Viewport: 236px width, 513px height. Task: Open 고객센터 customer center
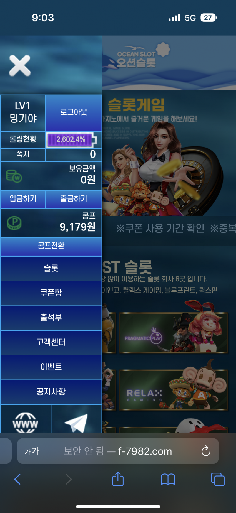51,343
